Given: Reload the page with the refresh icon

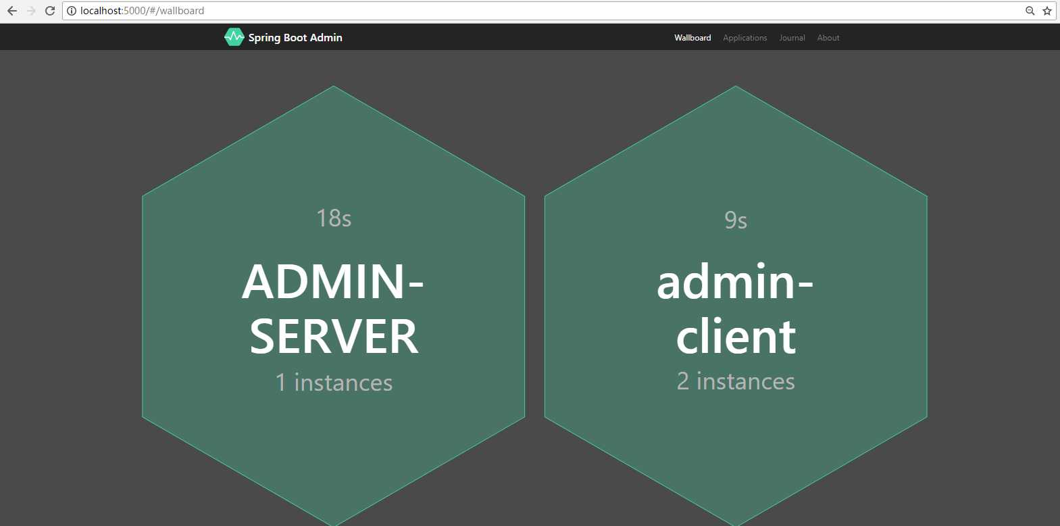Looking at the screenshot, I should tap(50, 11).
